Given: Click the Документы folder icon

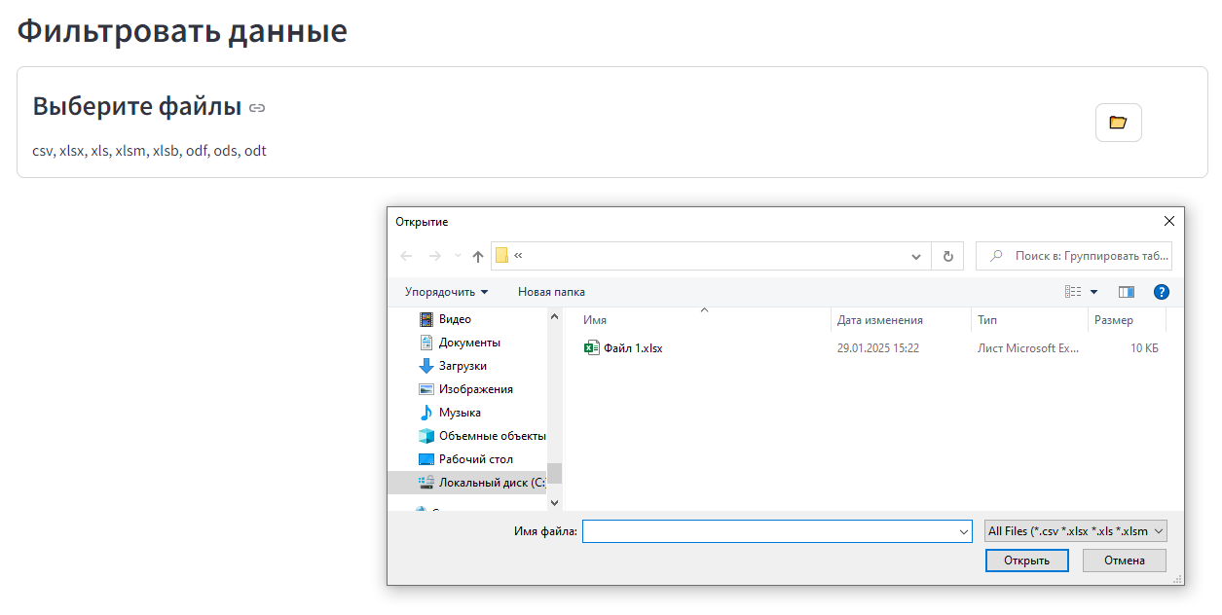Looking at the screenshot, I should click(x=426, y=343).
